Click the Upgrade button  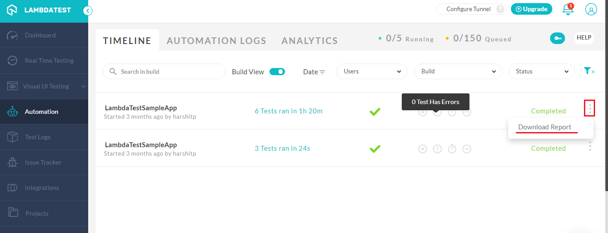tap(531, 9)
